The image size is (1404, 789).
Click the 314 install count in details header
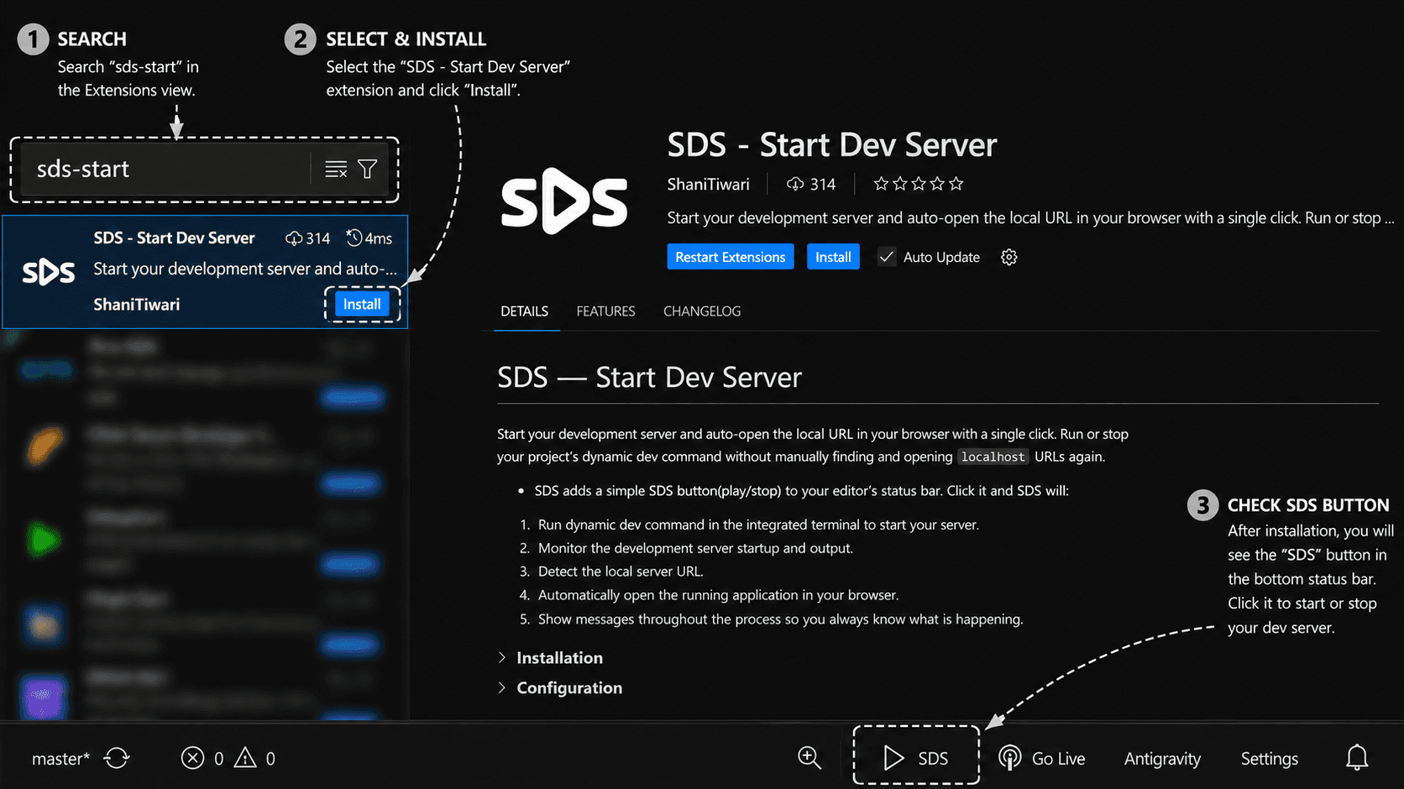pos(811,185)
